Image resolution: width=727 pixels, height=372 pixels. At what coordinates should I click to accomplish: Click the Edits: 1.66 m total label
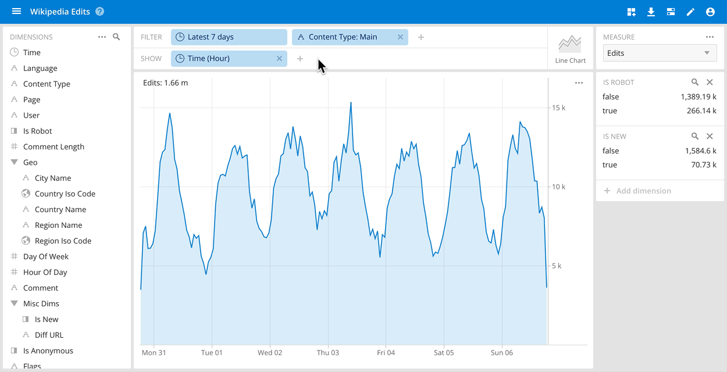(166, 83)
